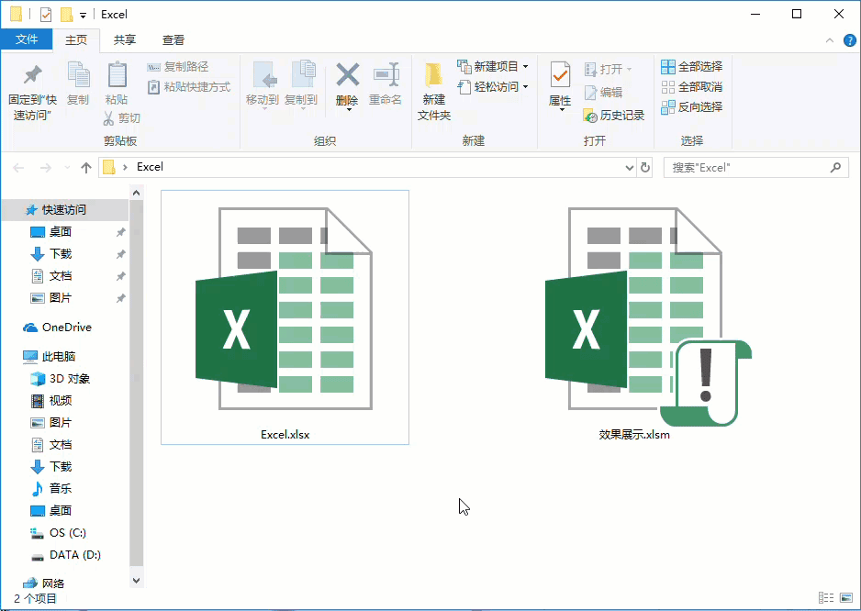Click the Help question mark icon
Viewport: 861px width, 611px height.
pyautogui.click(x=849, y=40)
